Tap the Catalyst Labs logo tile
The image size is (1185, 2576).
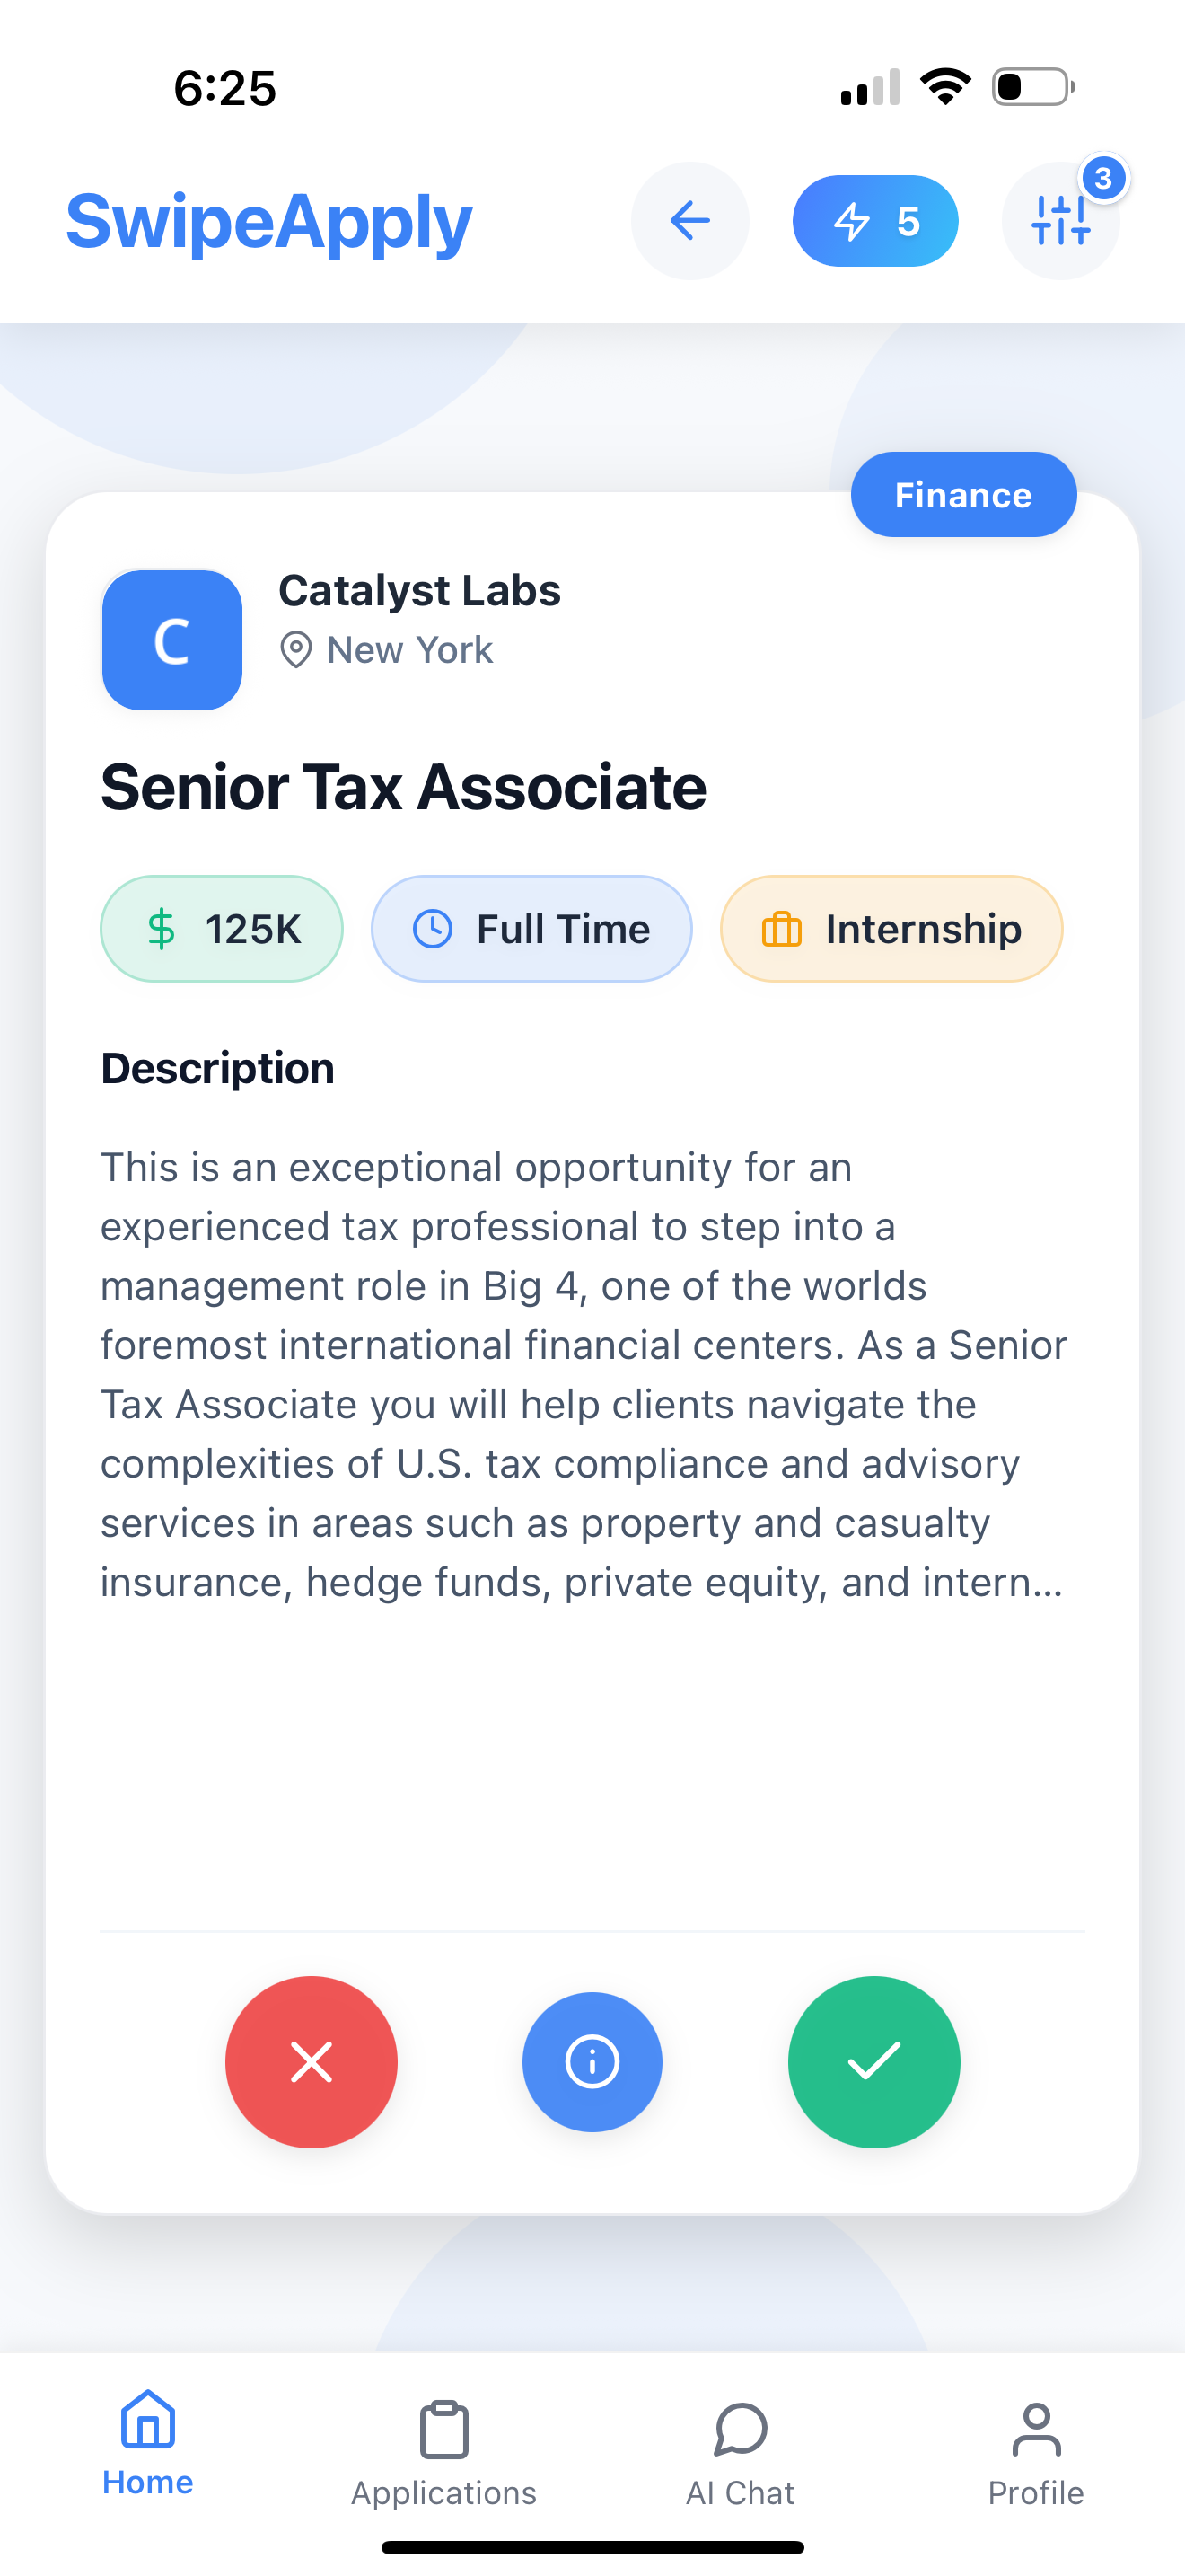pos(171,640)
